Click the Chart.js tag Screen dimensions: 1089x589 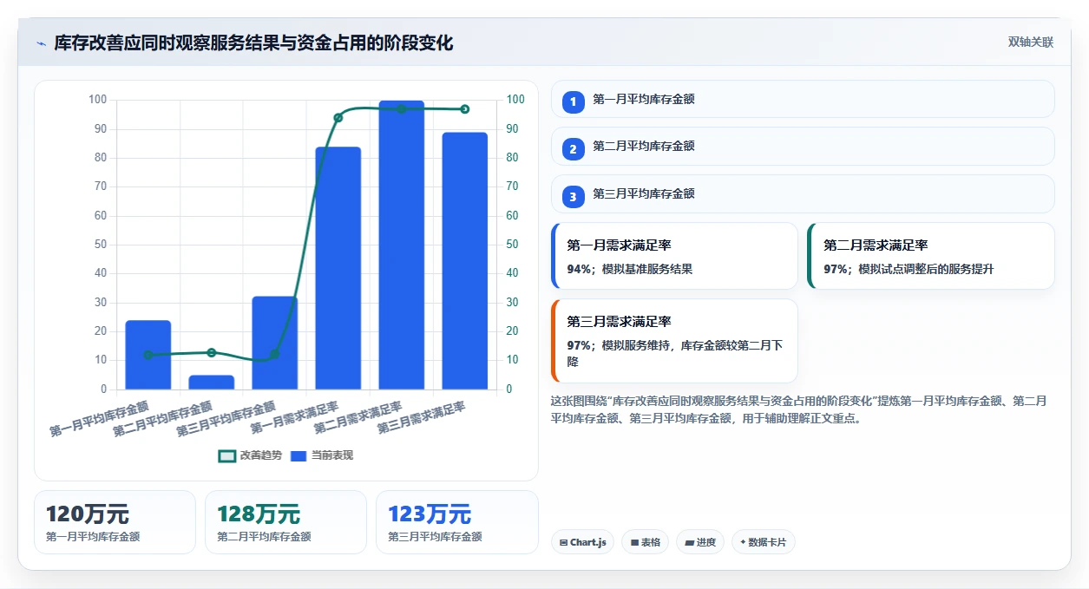coord(583,542)
